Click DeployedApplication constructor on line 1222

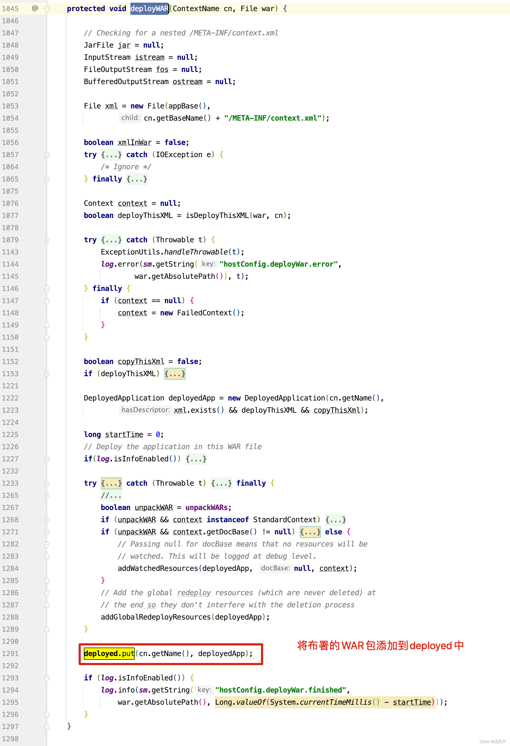pos(285,398)
